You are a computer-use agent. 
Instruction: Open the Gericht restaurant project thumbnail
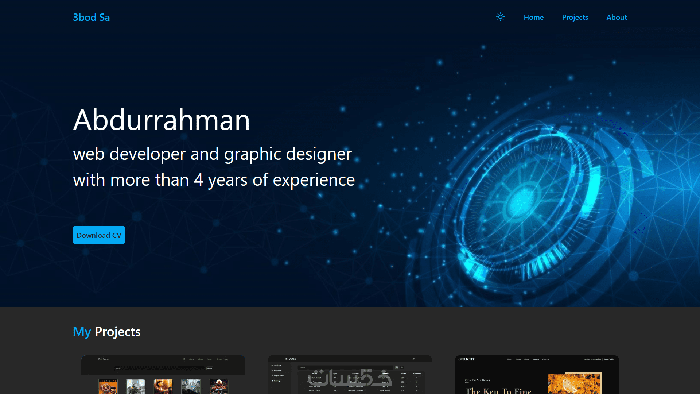coord(537,375)
